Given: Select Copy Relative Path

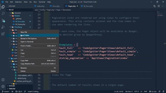Looking at the screenshot, I should click(38, 64).
